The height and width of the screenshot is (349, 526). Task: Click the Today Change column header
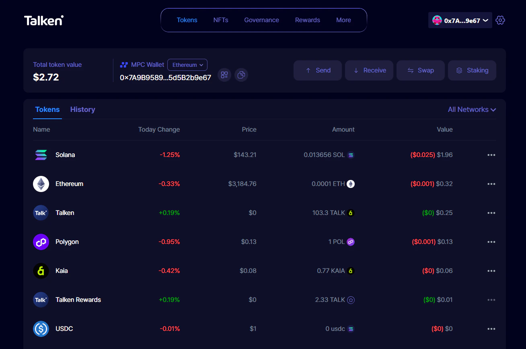(x=159, y=130)
